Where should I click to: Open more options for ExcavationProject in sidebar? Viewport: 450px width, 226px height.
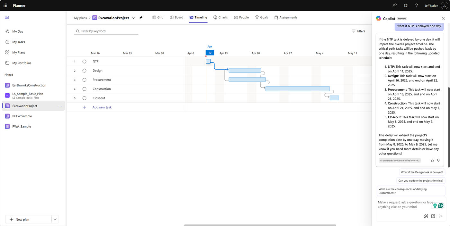click(60, 106)
